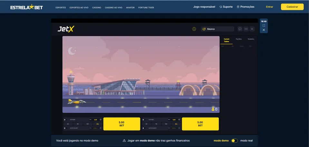Click the EstrelaBet logo
The width and height of the screenshot is (309, 147).
[26, 7]
